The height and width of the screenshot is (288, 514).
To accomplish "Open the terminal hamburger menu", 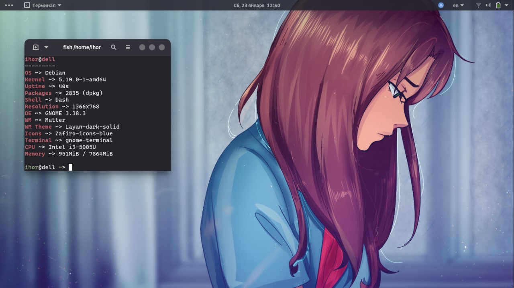I will [x=128, y=47].
